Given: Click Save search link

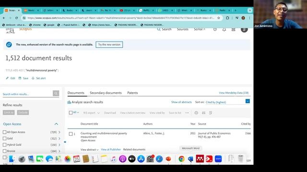Looking at the screenshot, I should coord(24,78).
